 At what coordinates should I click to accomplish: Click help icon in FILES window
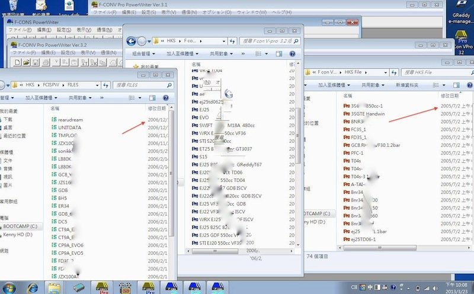(166, 98)
